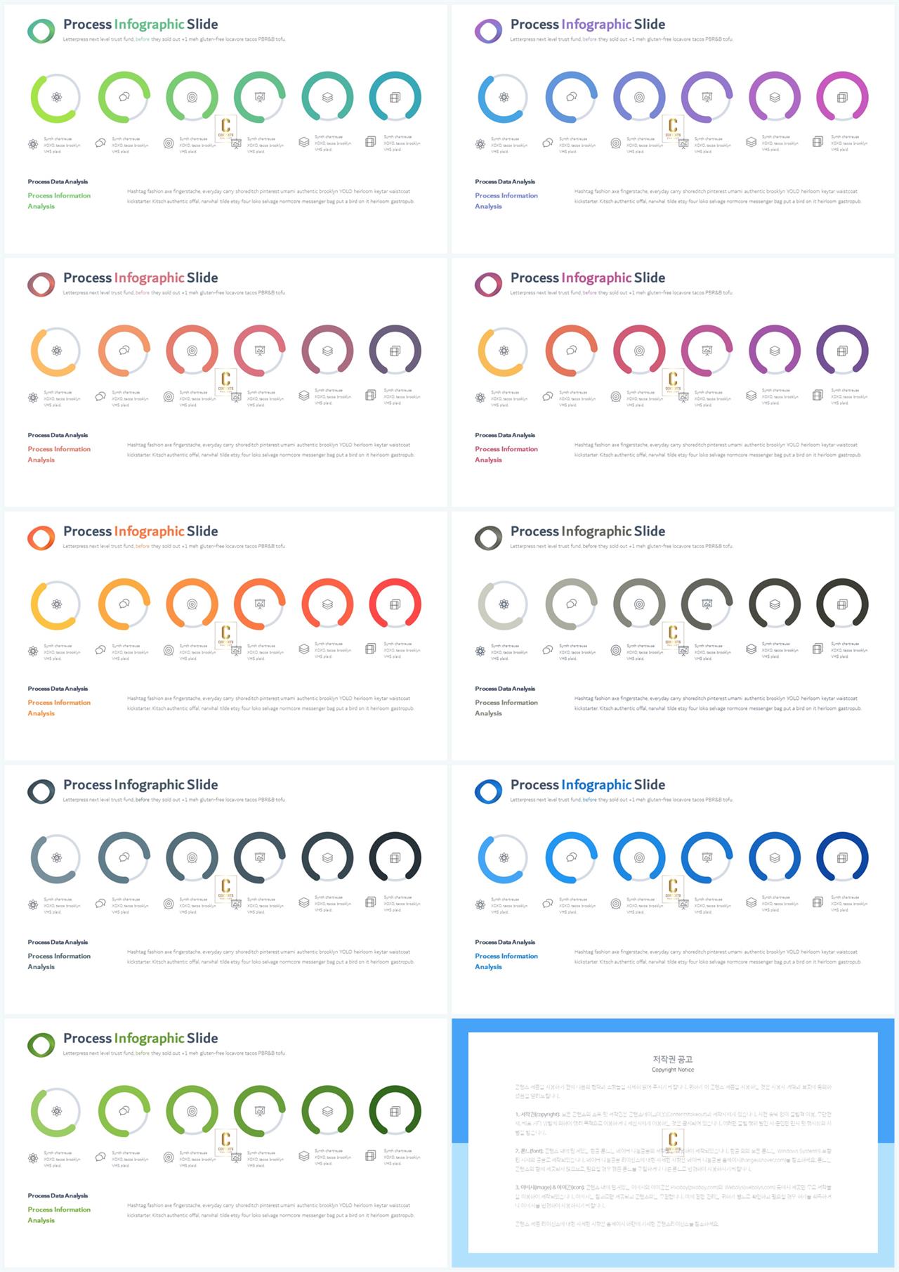Click the yellow ring on the orange-red slide
The image size is (899, 1272).
(x=55, y=604)
